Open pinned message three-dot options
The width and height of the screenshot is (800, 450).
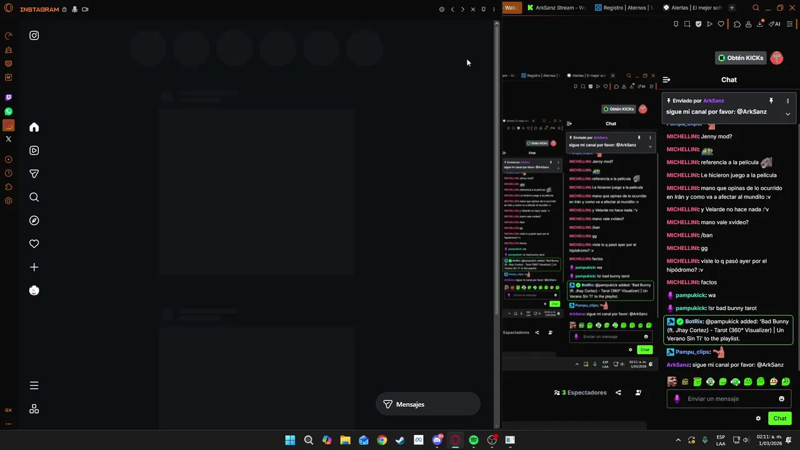(787, 101)
